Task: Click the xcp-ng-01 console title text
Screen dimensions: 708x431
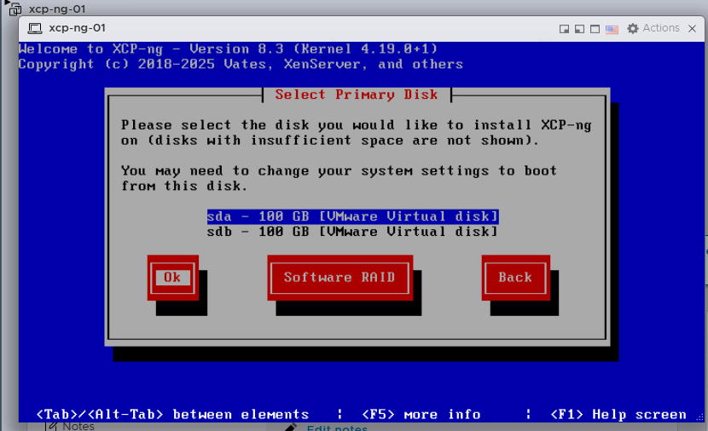Action: click(x=78, y=28)
